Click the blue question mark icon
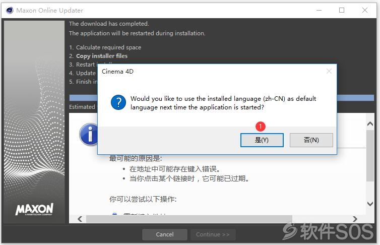 coord(118,102)
